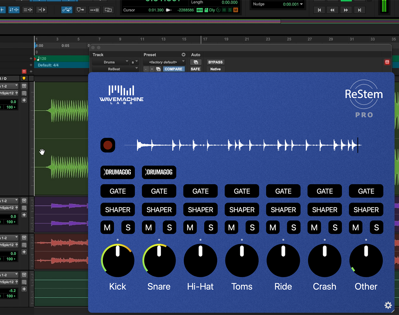
Task: Solo the Snare channel in ReStem
Action: (170, 227)
